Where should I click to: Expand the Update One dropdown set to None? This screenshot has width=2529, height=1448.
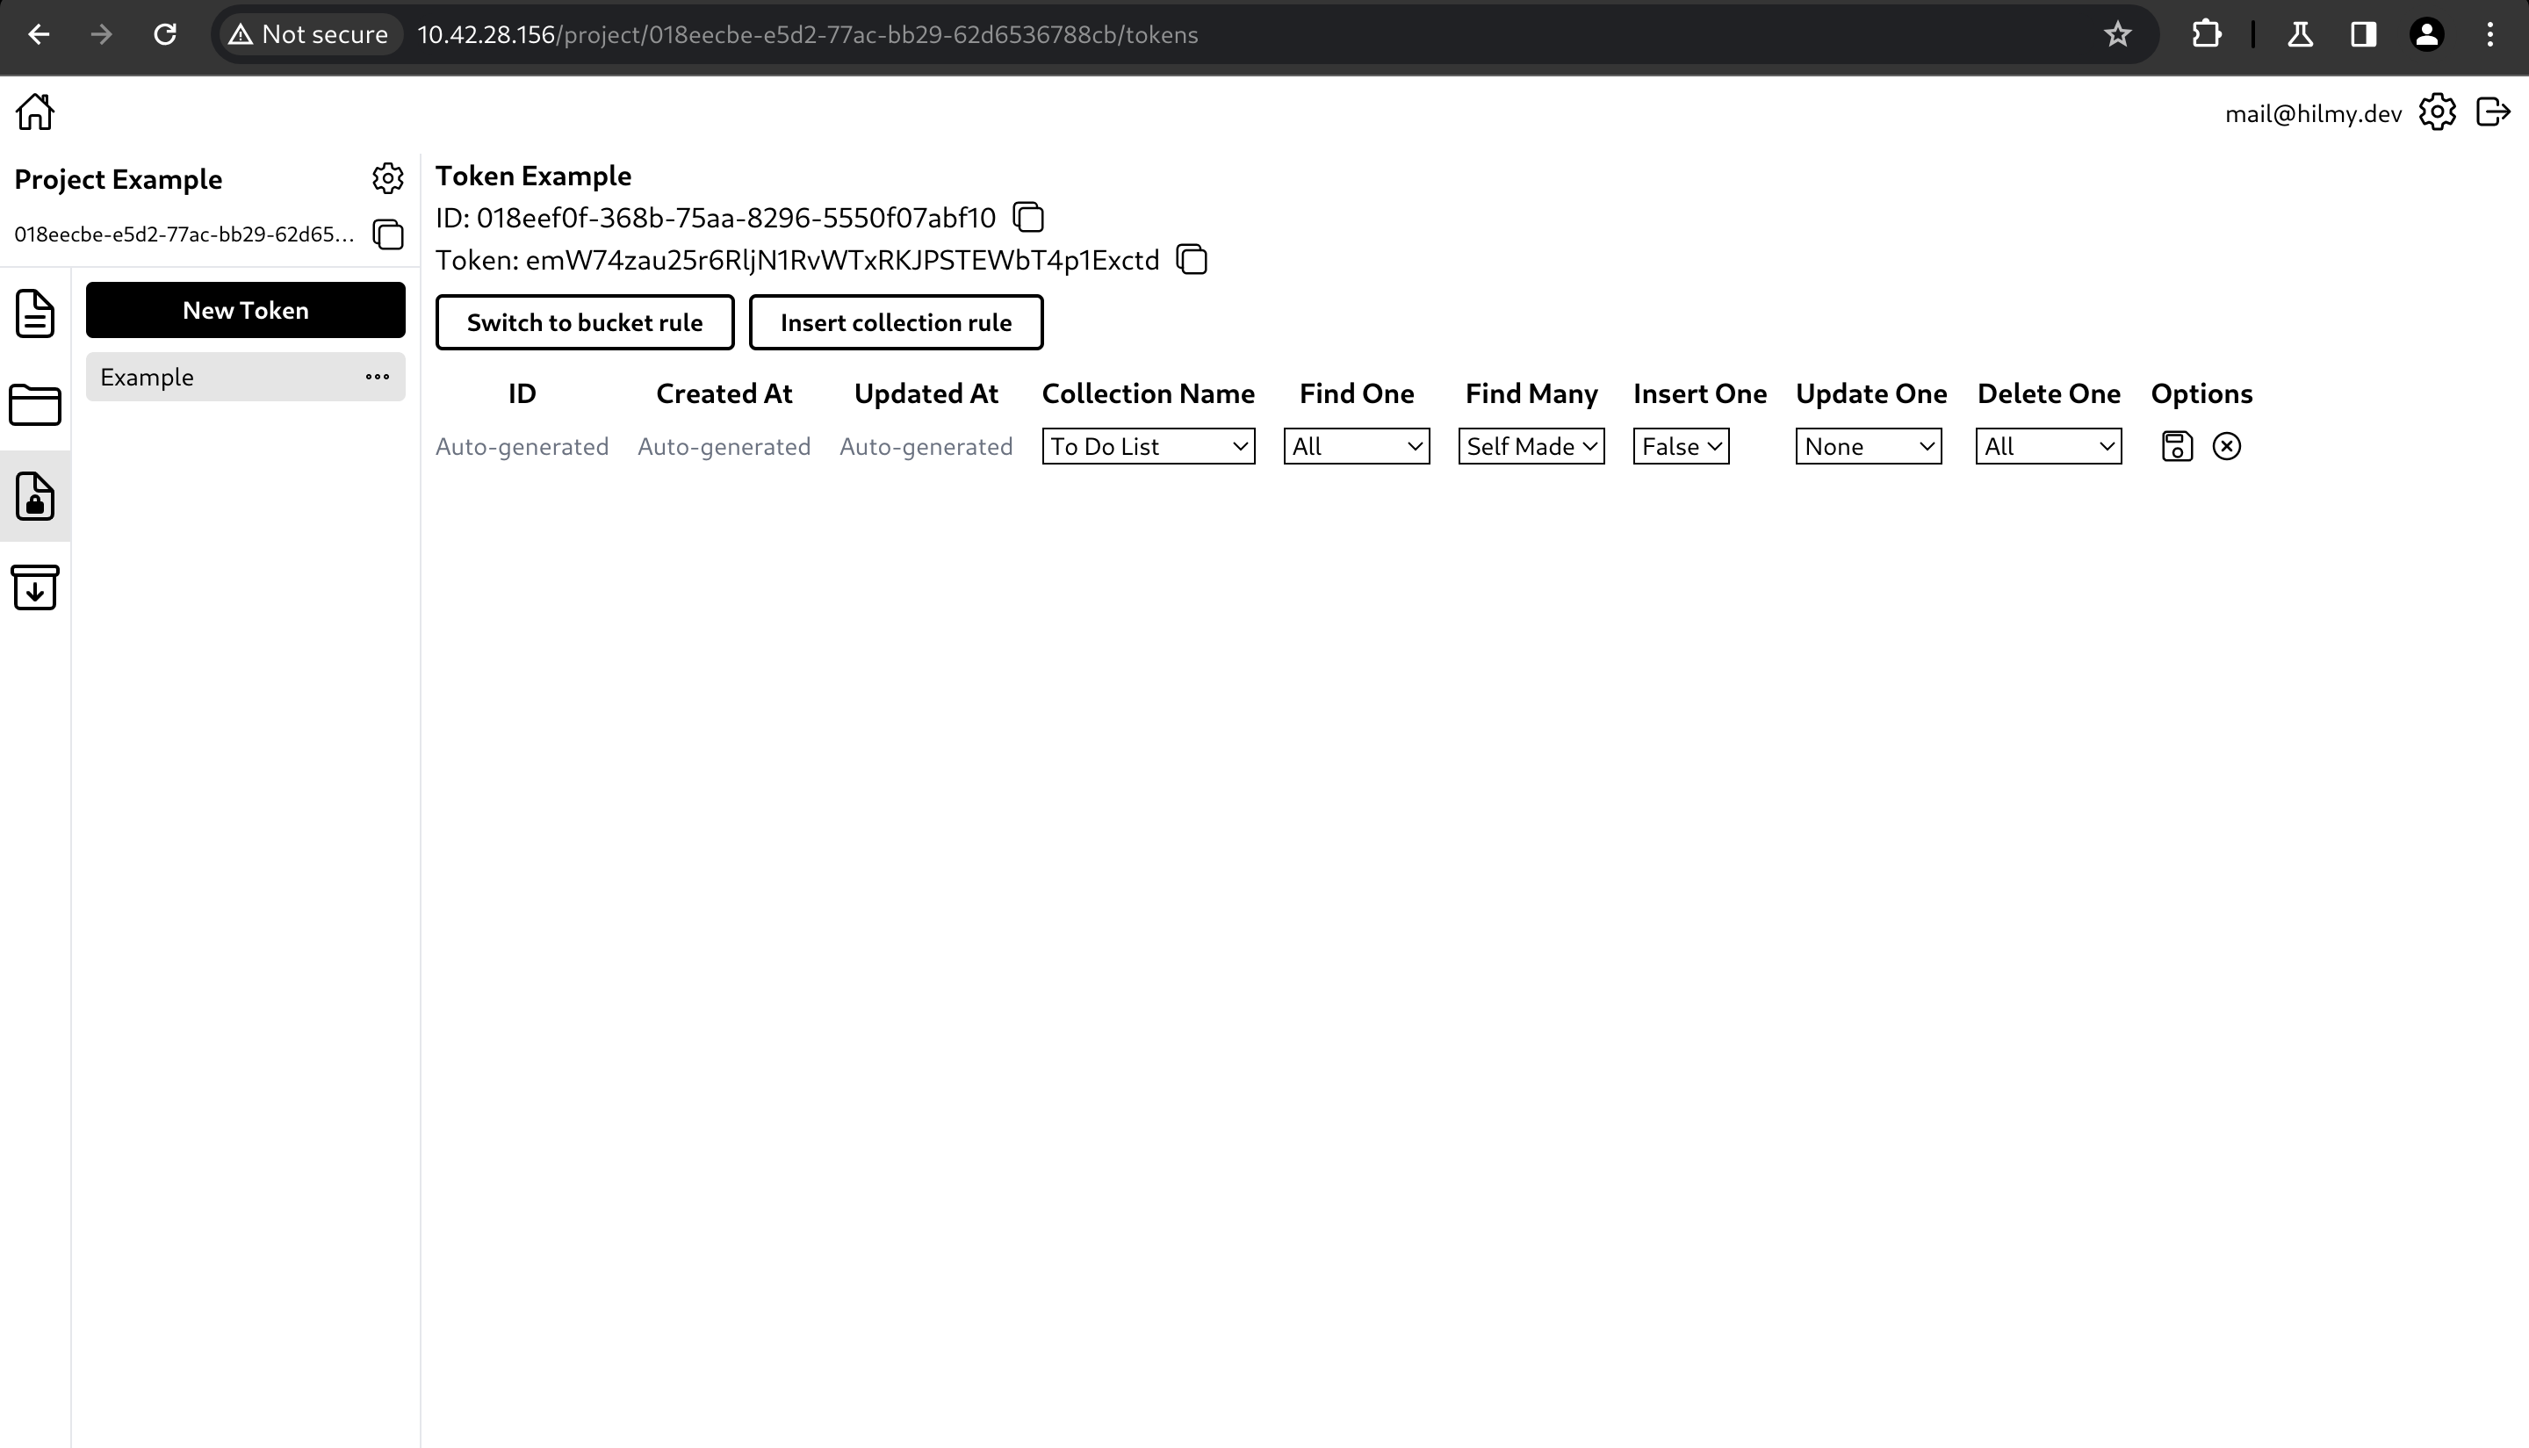coord(1868,445)
